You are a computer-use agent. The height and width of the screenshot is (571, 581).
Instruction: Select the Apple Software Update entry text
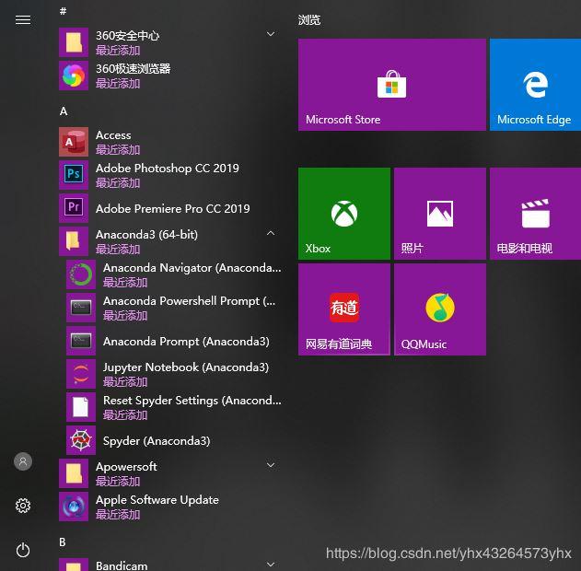point(157,500)
